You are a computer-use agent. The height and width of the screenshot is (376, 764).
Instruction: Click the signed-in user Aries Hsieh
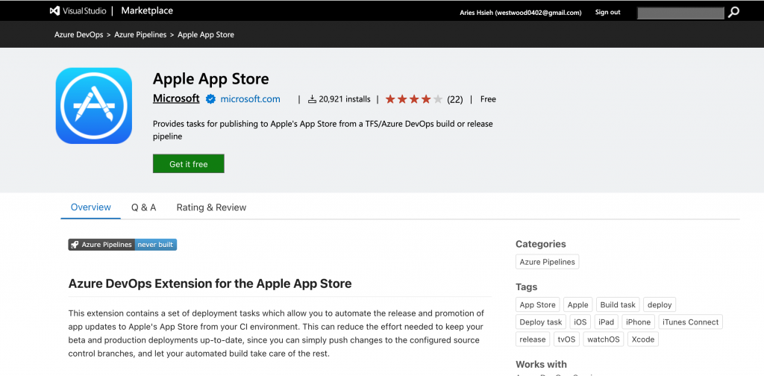pyautogui.click(x=520, y=13)
